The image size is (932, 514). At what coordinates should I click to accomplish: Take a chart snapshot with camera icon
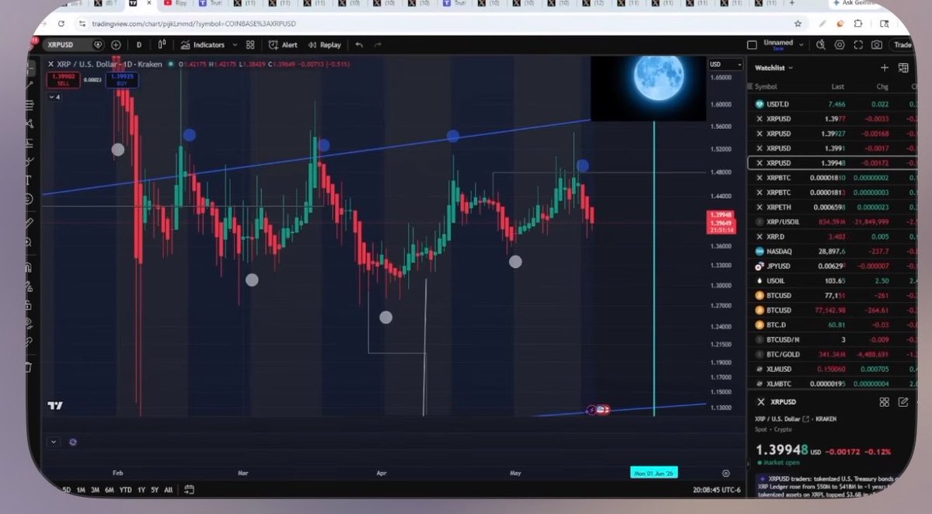877,44
